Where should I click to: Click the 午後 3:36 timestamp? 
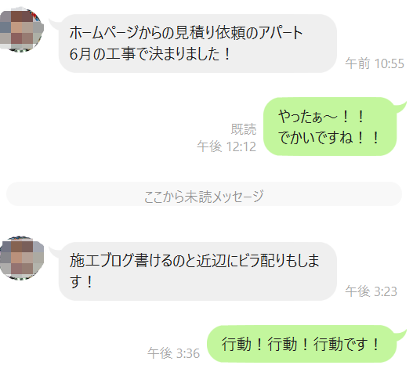[x=173, y=353]
